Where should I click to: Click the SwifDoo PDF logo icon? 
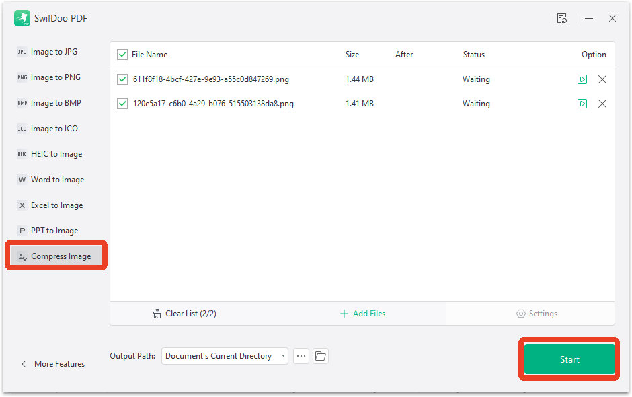[x=22, y=18]
